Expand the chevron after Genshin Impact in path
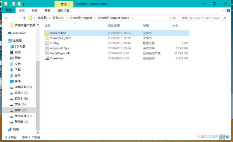233x142 pixels. pyautogui.click(x=95, y=18)
